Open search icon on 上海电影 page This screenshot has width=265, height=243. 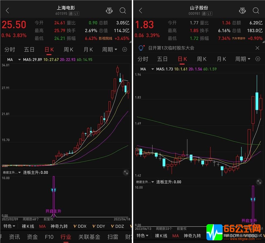pyautogui.click(x=123, y=11)
